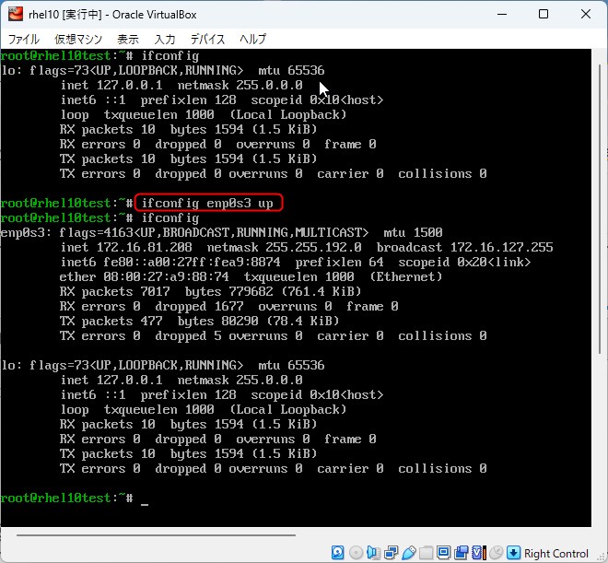Click the CPU virtualization status icon

click(479, 553)
